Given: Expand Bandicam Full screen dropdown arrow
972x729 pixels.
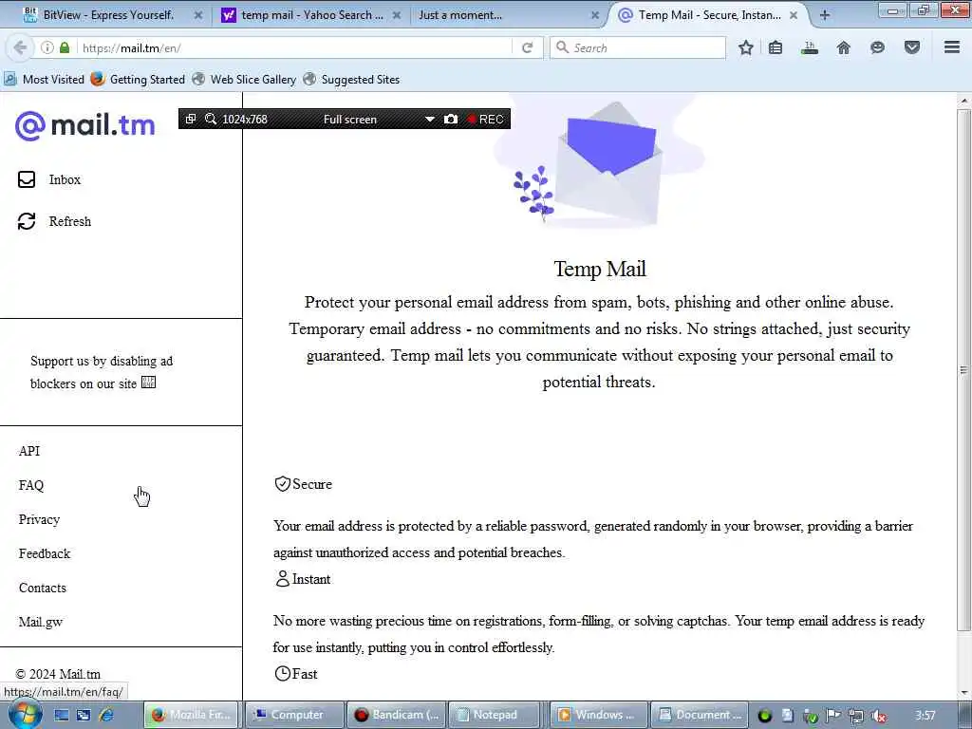Looking at the screenshot, I should (x=430, y=119).
